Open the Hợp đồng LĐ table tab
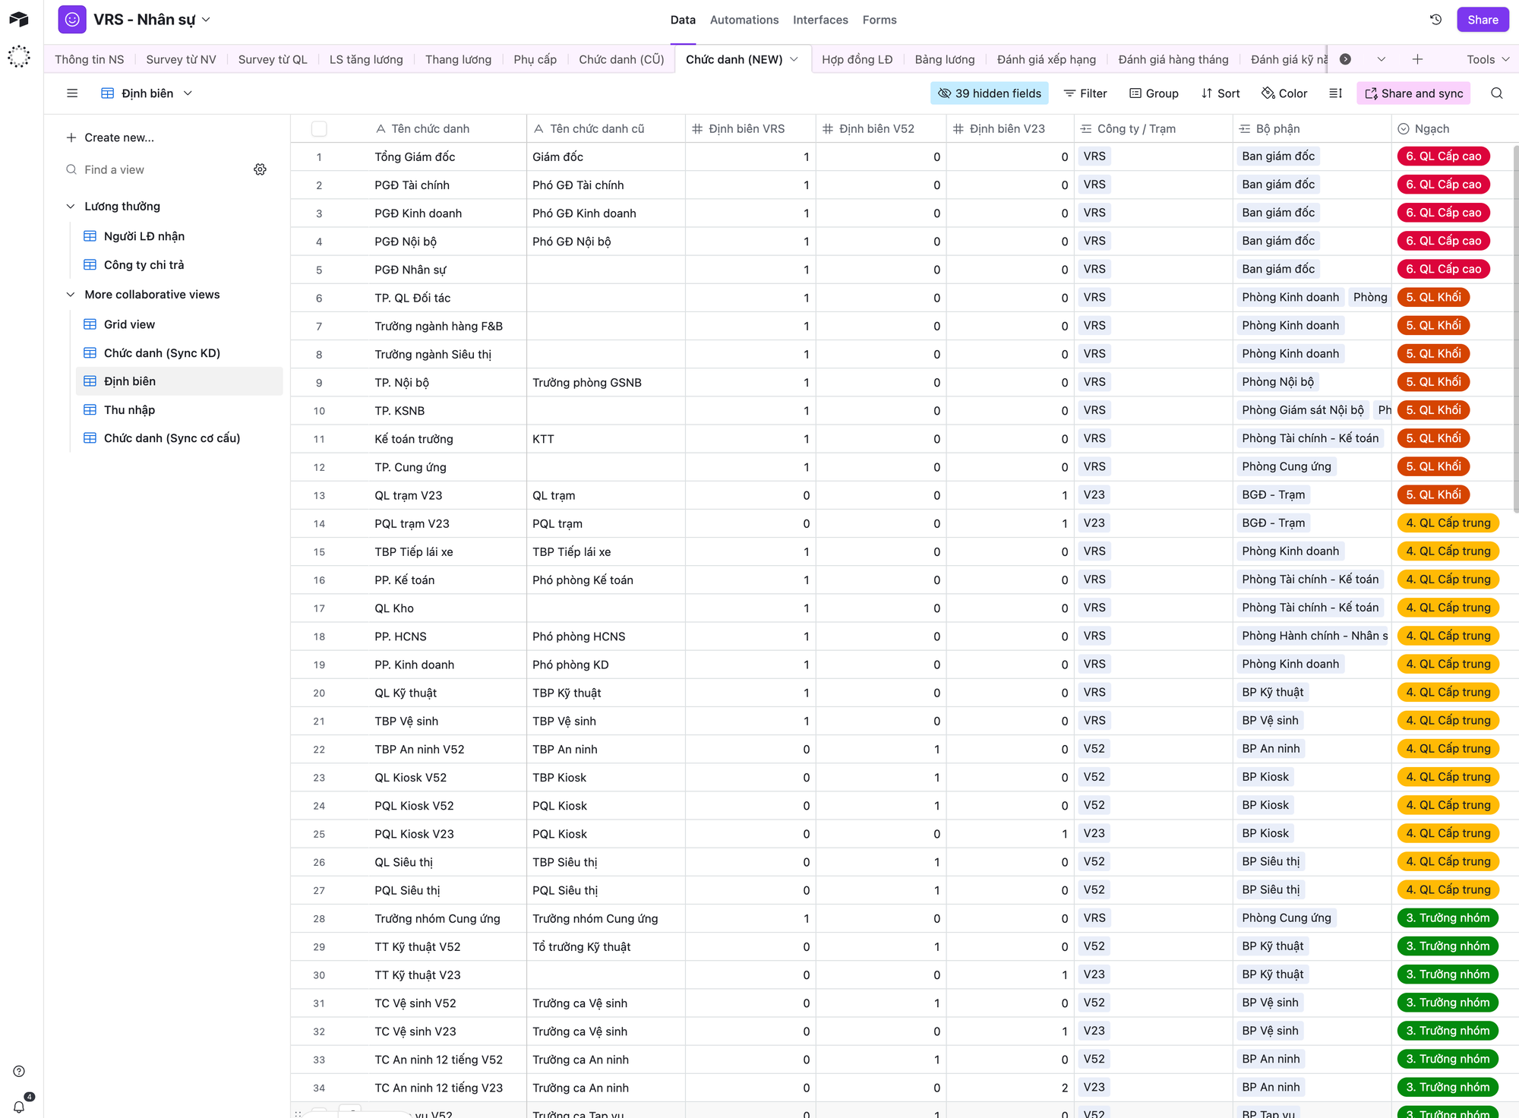The height and width of the screenshot is (1118, 1519). tap(857, 59)
